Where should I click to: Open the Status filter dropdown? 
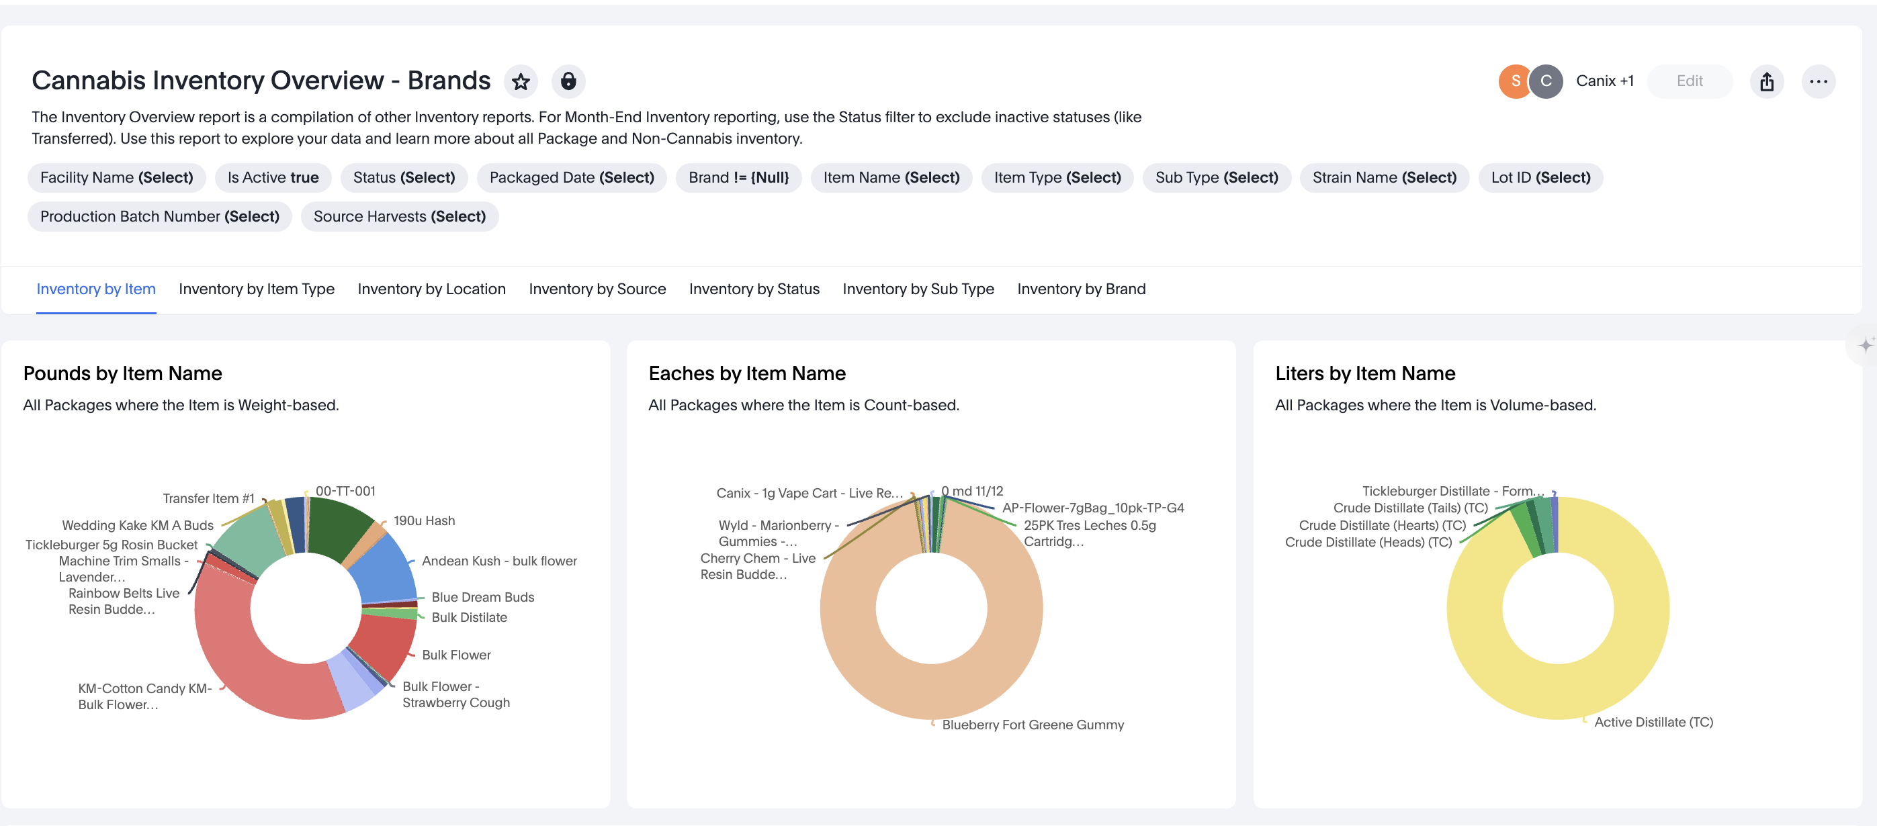point(404,178)
